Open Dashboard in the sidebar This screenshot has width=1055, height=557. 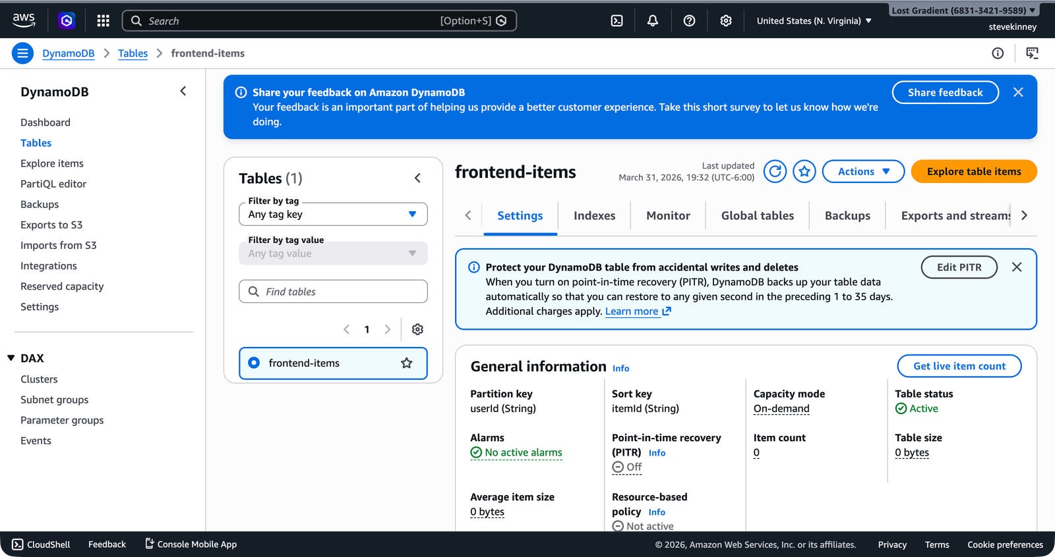pyautogui.click(x=45, y=122)
